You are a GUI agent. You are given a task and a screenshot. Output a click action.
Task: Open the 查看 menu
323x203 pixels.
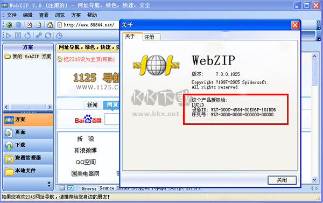pyautogui.click(x=44, y=15)
